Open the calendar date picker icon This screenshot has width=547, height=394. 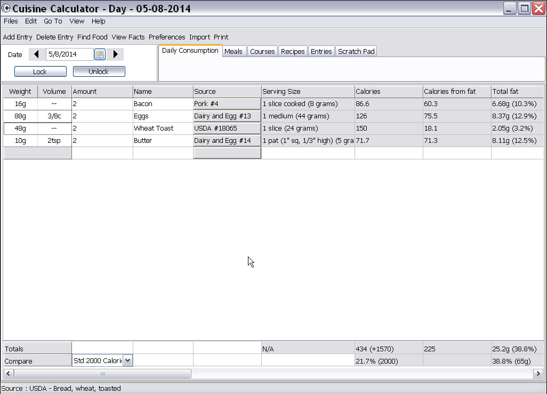coord(100,54)
